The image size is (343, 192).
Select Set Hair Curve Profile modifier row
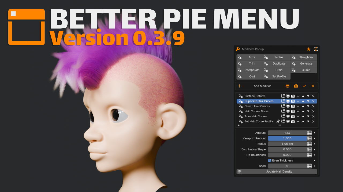pos(277,122)
